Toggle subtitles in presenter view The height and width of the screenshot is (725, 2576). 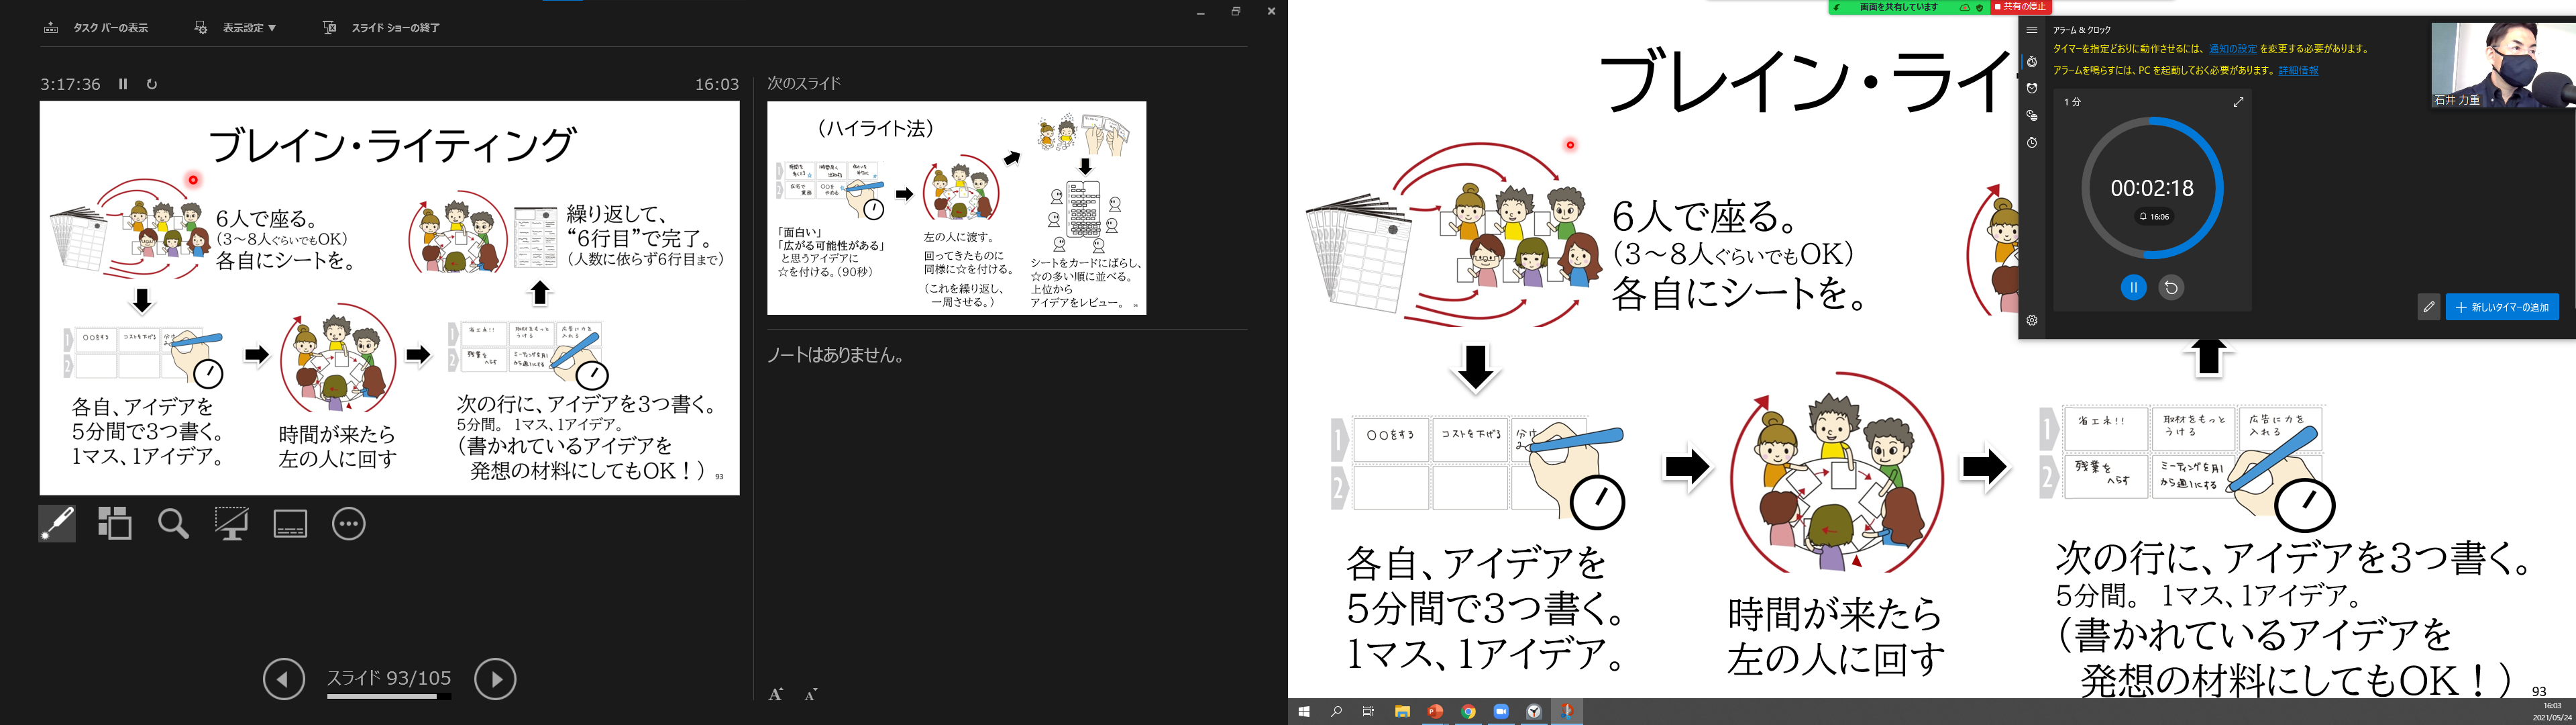[x=290, y=524]
